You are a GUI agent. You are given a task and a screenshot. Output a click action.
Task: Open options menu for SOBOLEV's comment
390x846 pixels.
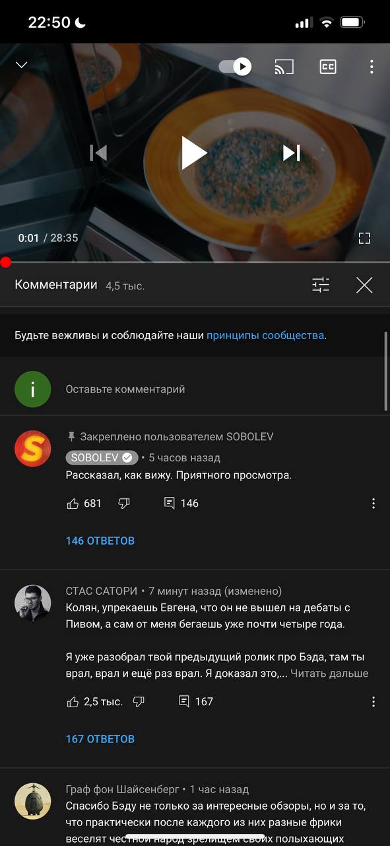(x=374, y=504)
